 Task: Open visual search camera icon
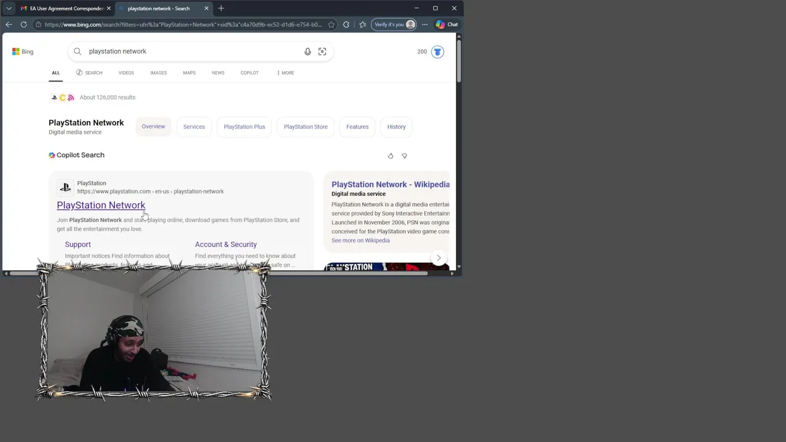pyautogui.click(x=322, y=52)
